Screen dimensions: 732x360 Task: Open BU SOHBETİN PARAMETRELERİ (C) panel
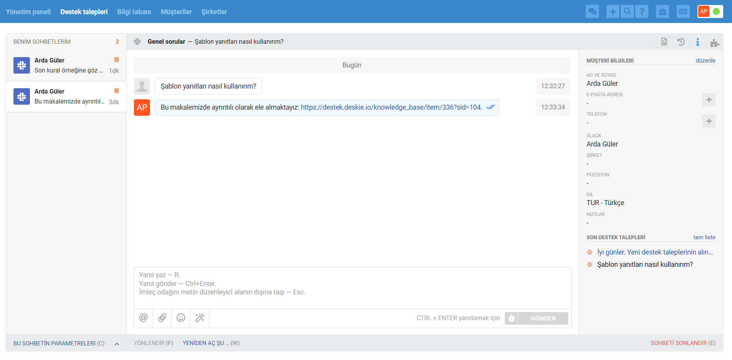(59, 344)
